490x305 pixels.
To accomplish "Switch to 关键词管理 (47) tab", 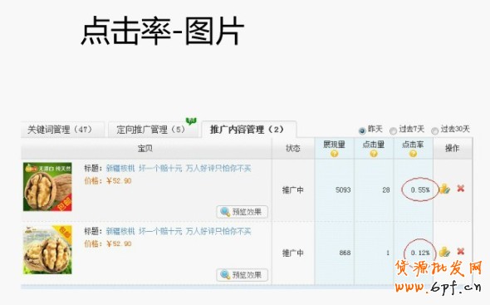I will (x=62, y=130).
